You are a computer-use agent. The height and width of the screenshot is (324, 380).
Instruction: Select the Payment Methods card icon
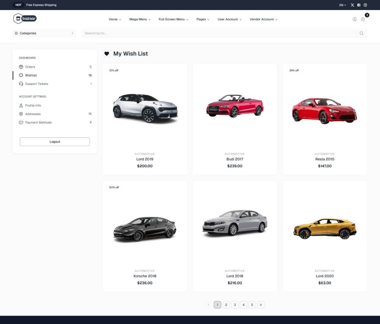21,122
